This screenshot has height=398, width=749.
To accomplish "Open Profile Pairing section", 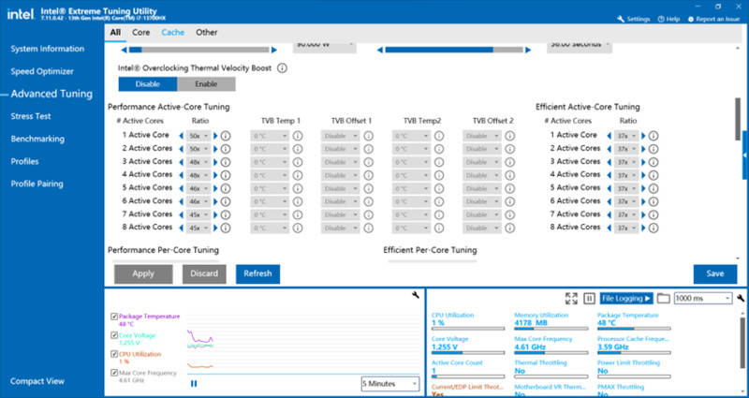I will (x=37, y=184).
